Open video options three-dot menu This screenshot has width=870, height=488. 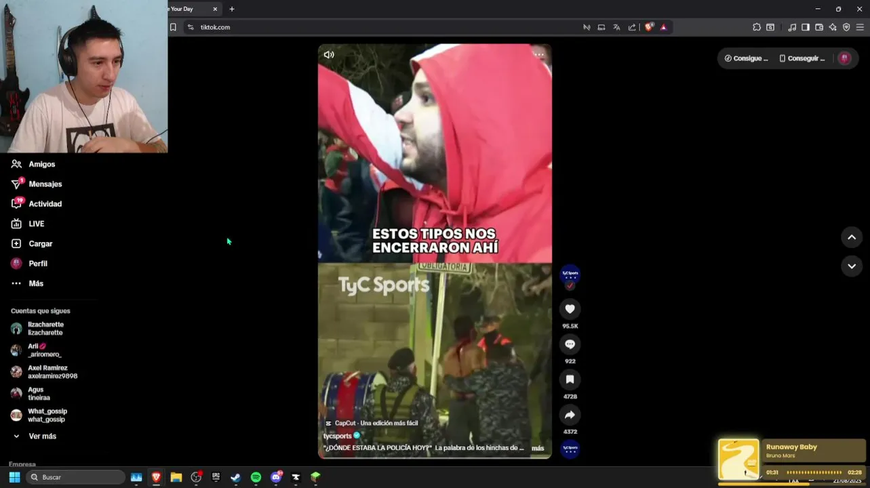point(539,54)
